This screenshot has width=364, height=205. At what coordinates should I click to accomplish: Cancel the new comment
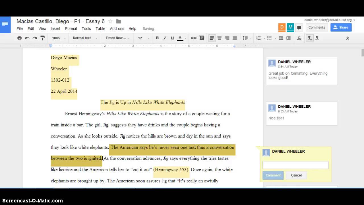coord(296,175)
